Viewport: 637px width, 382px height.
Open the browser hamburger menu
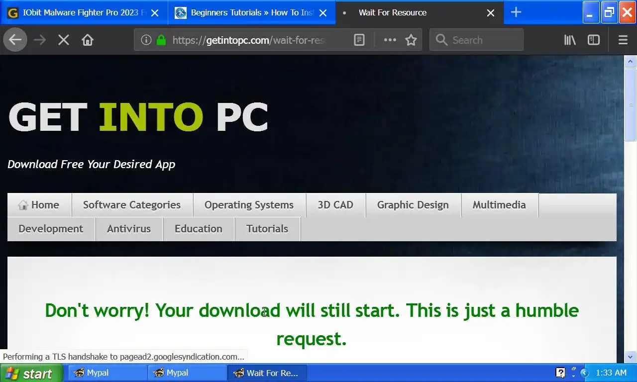[623, 40]
